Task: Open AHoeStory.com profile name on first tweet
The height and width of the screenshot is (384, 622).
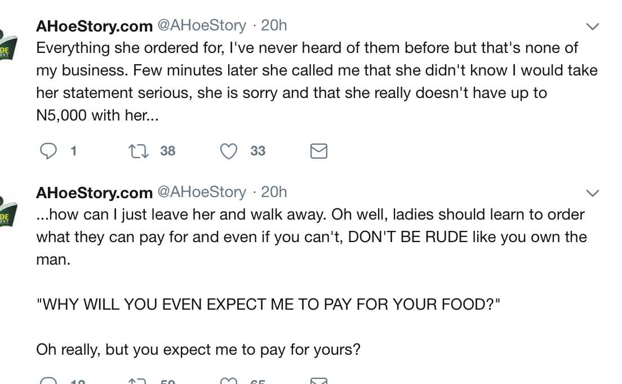Action: point(94,26)
